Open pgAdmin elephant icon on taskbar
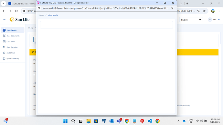 (x=104, y=121)
